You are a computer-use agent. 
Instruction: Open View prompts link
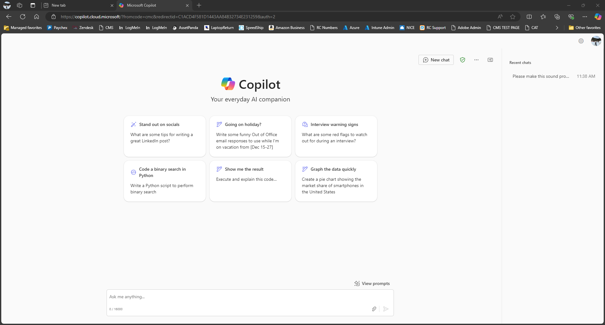click(x=372, y=283)
